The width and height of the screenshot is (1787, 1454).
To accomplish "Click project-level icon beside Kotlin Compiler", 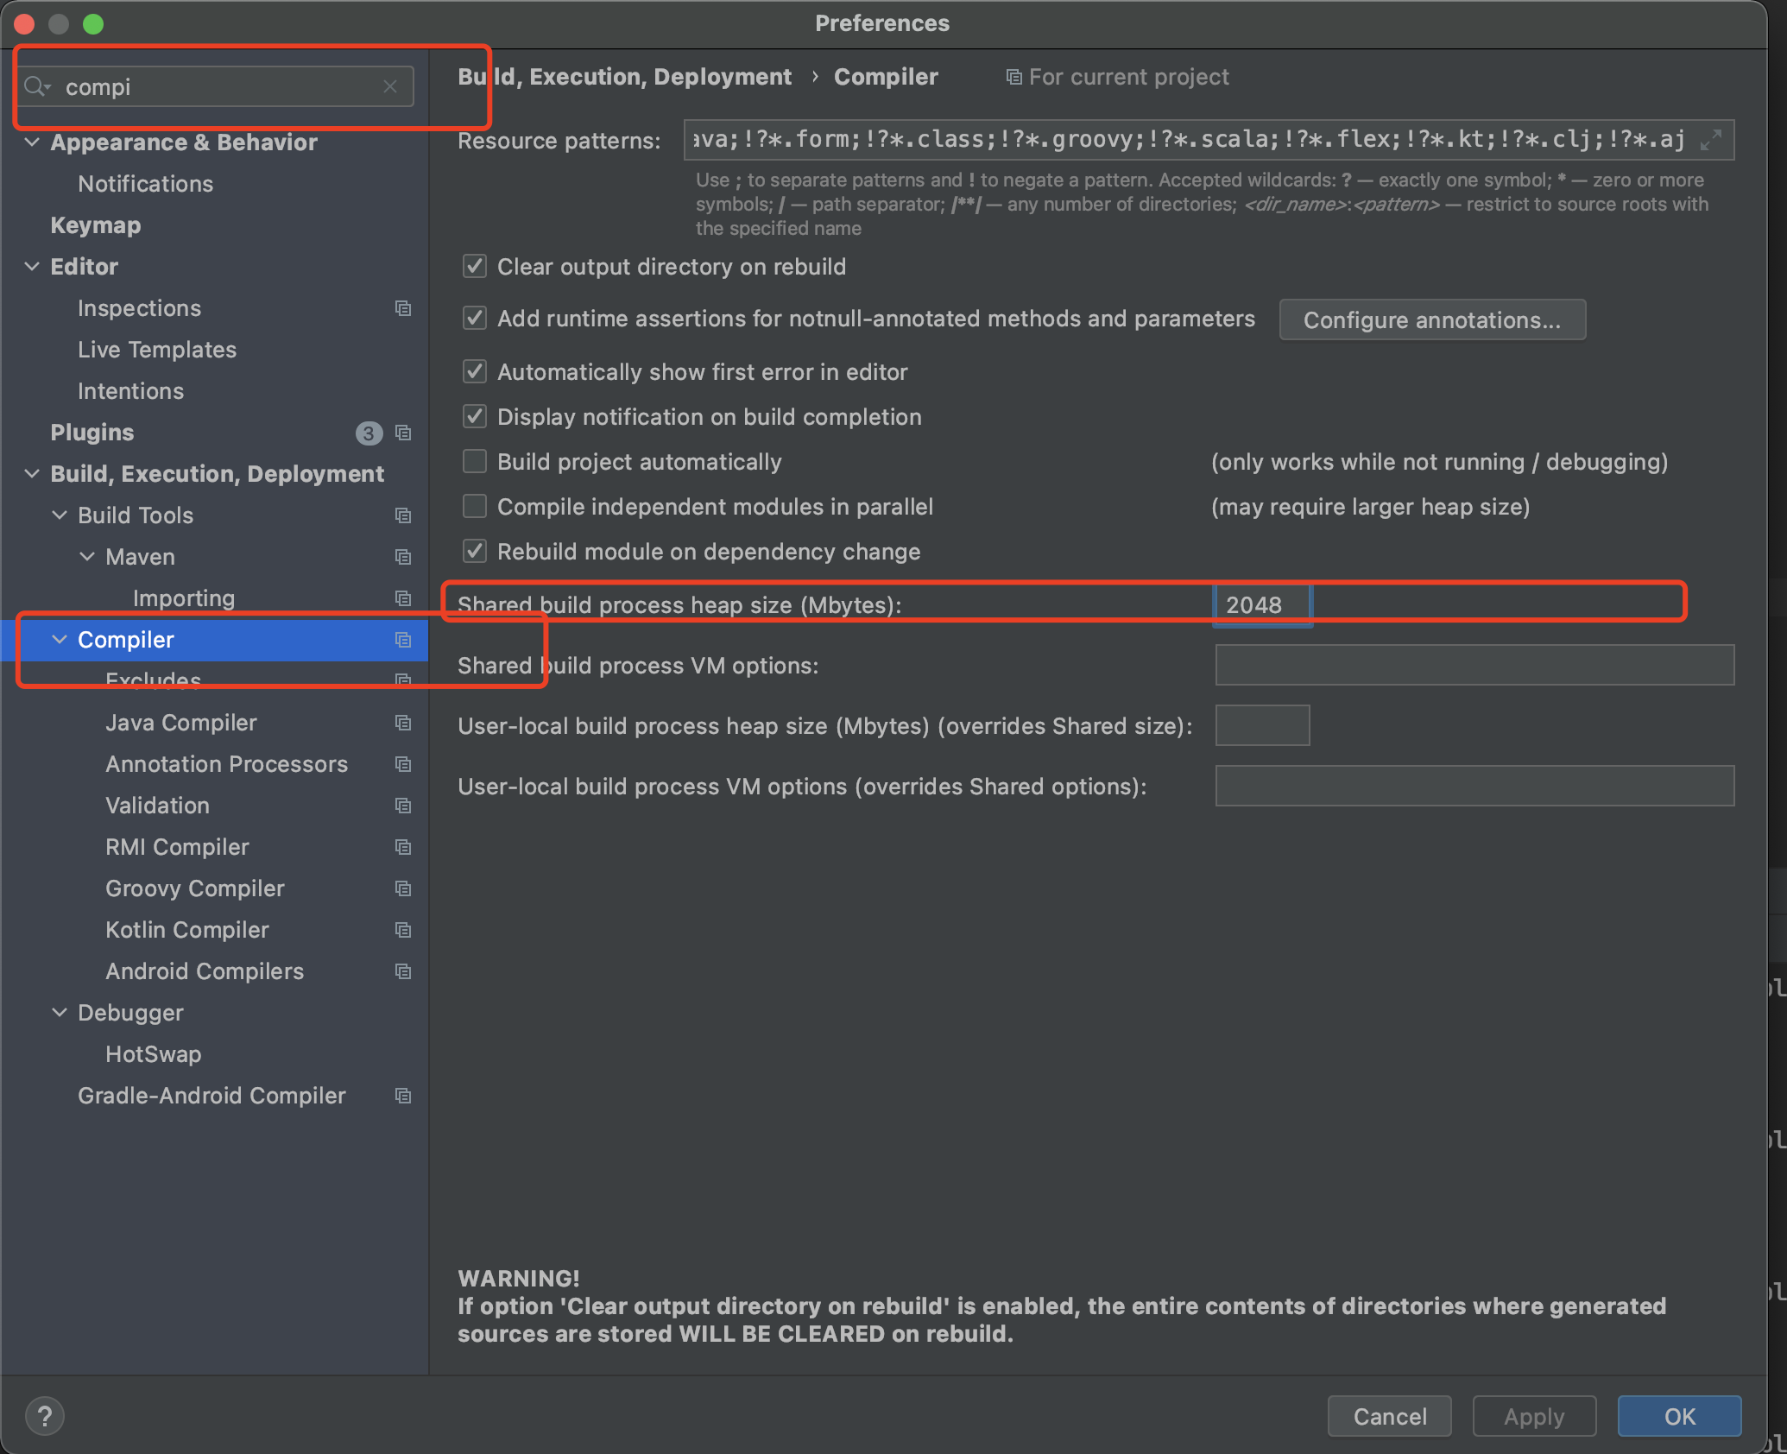I will [402, 930].
